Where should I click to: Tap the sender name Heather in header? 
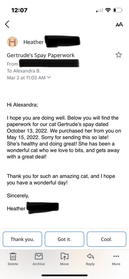[x=33, y=42]
